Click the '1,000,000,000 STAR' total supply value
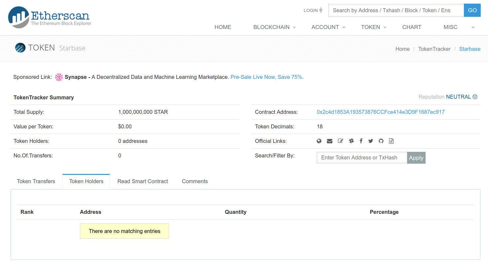Screen dimensions: 488x267 tap(143, 112)
